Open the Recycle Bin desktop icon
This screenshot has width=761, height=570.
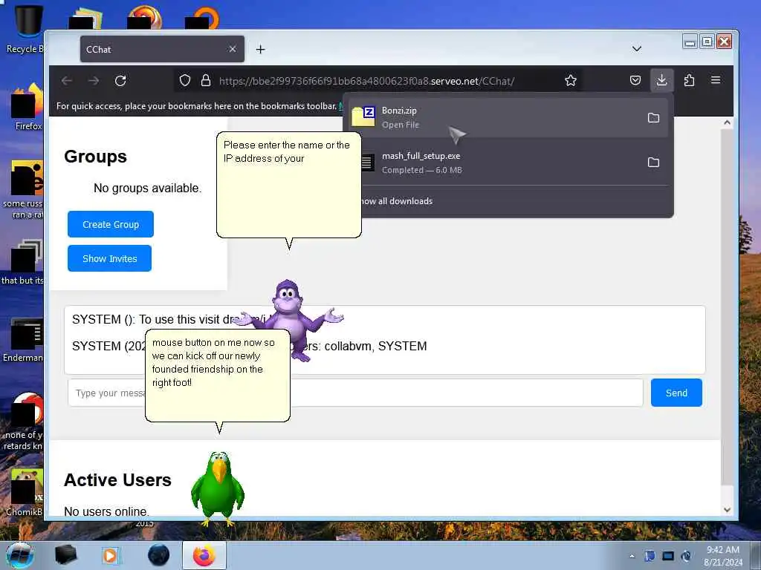point(25,28)
